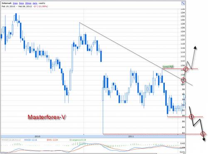Click the red circle at the 88 support level
This screenshot has width=208, height=154.
tap(191, 117)
